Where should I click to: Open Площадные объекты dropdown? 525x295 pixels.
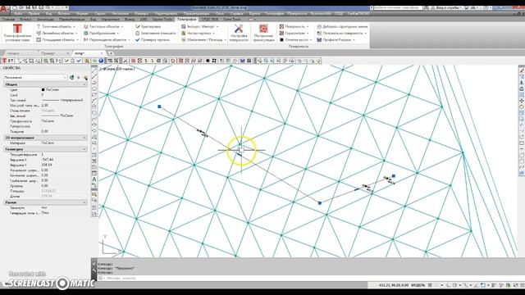tap(57, 40)
